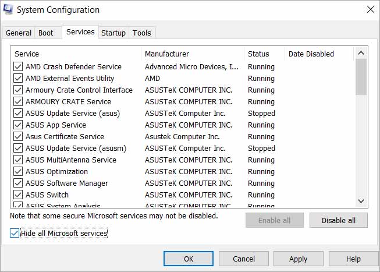Click the System Configuration title bar icon
Viewport: 380px width, 272px height.
click(x=8, y=10)
